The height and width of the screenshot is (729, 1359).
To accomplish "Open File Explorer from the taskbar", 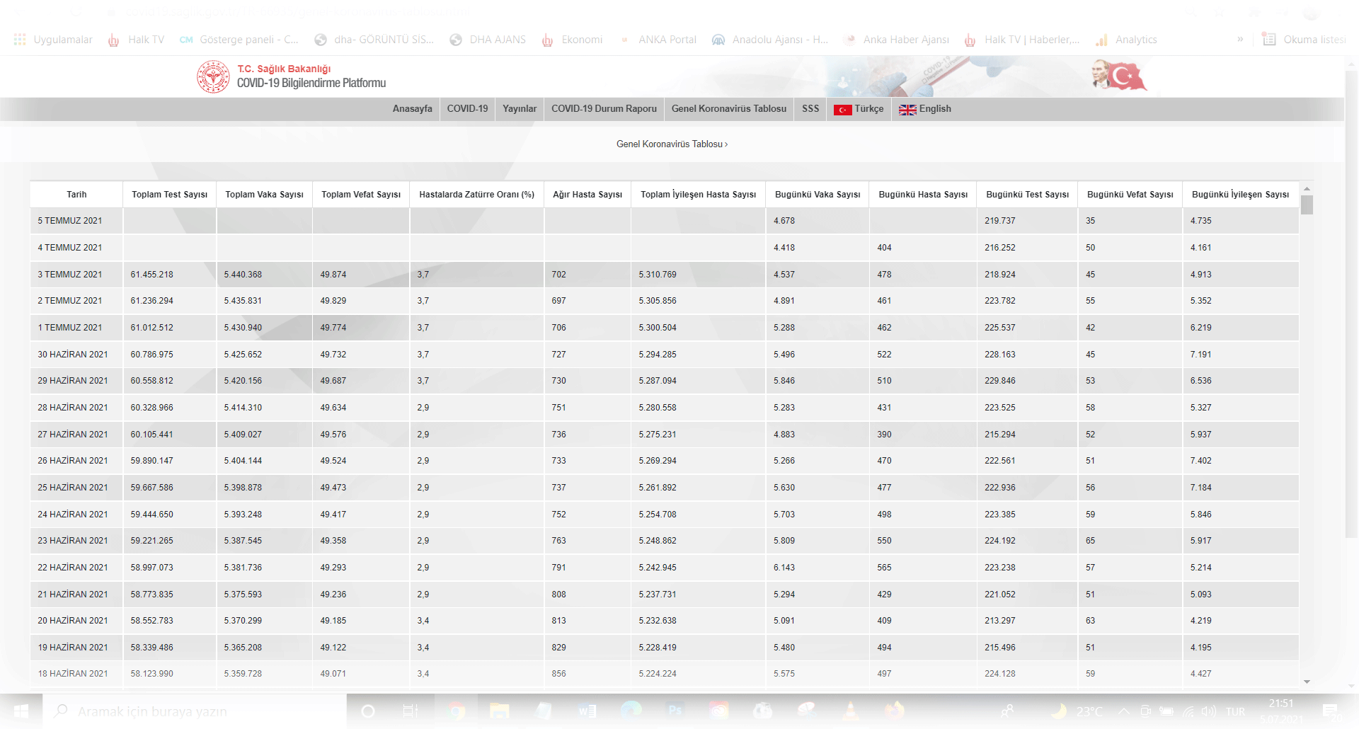I will click(x=499, y=711).
